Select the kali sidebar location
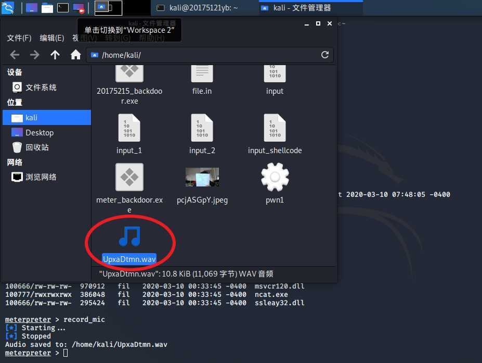Image resolution: width=482 pixels, height=363 pixels. (x=47, y=118)
